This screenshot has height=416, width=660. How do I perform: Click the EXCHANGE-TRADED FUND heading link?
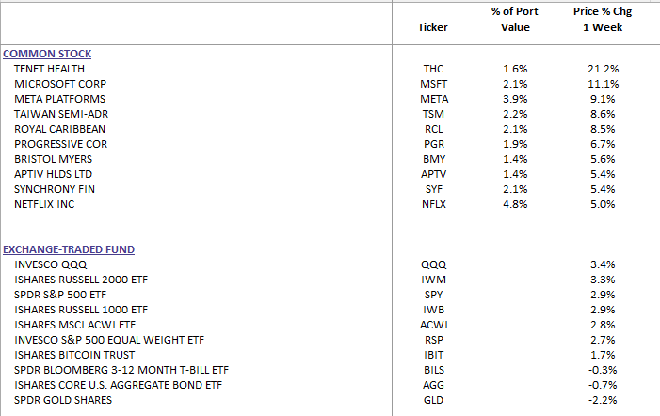point(68,249)
